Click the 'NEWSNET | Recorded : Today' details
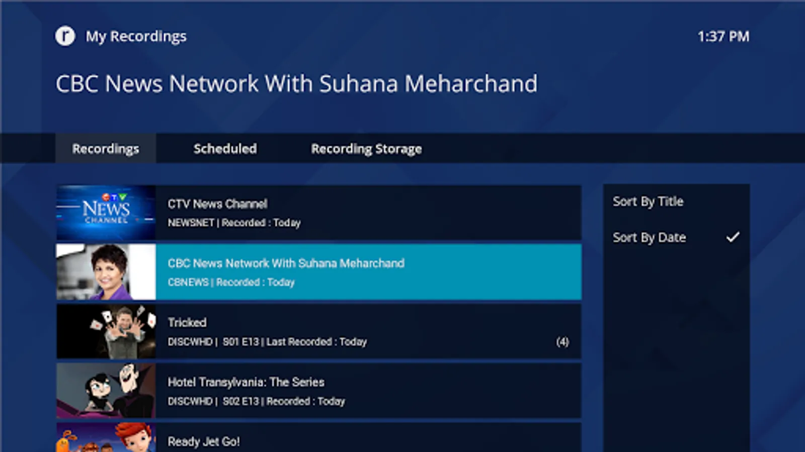805x452 pixels. tap(234, 223)
